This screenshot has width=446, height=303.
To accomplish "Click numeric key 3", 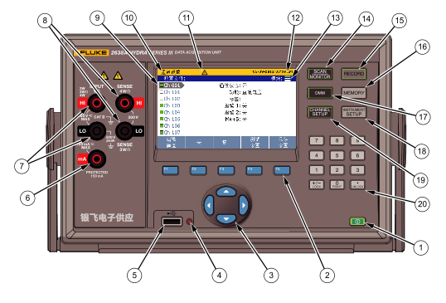I will 358,170.
